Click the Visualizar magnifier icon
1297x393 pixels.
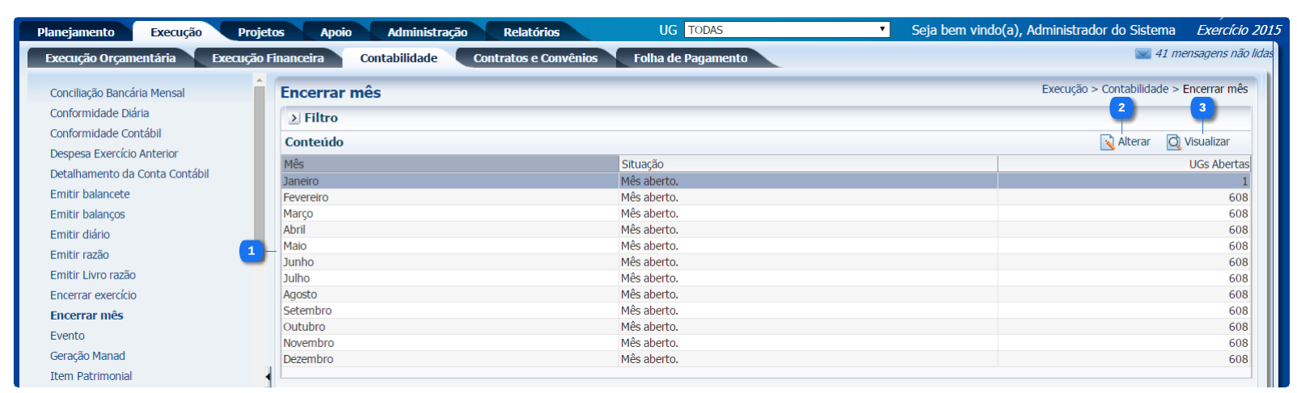pyautogui.click(x=1173, y=142)
